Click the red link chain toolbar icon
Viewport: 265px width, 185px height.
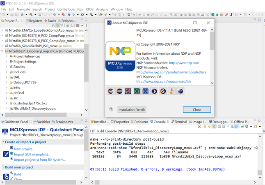tap(226, 14)
